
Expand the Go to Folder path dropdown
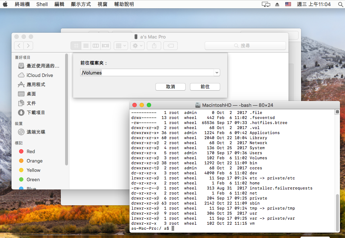pos(217,73)
